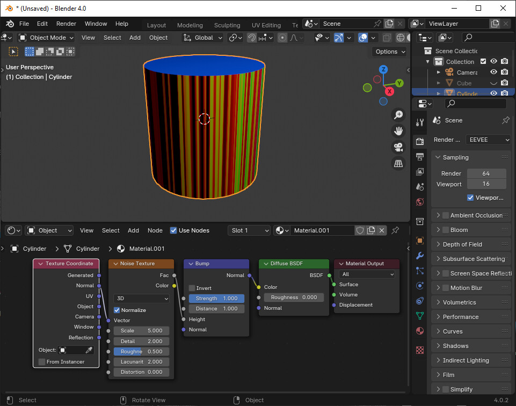Switch perspective/orthographic grid icon
The image size is (516, 406).
coord(398,163)
